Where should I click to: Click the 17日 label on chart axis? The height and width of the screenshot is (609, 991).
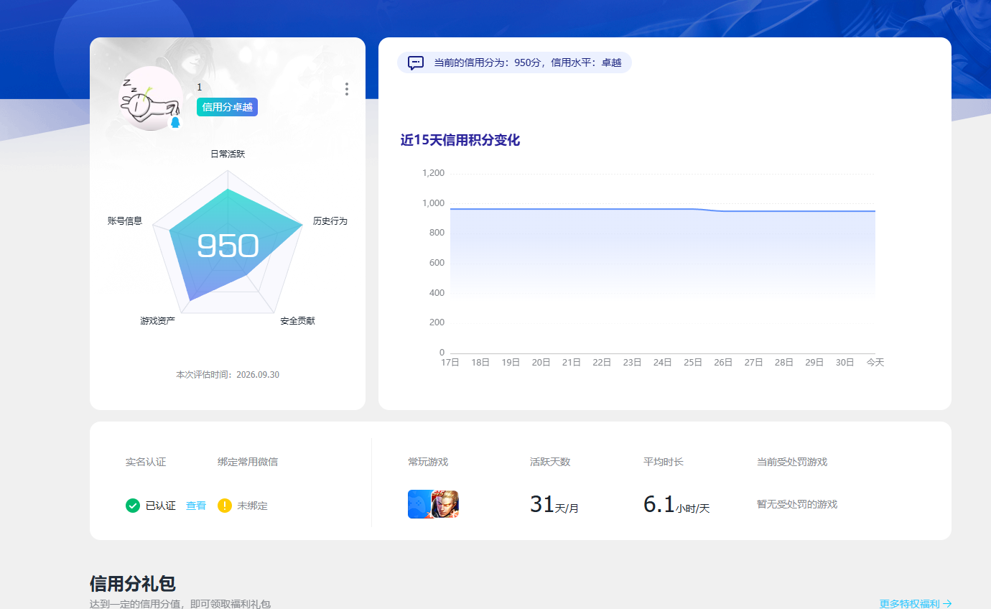click(450, 363)
